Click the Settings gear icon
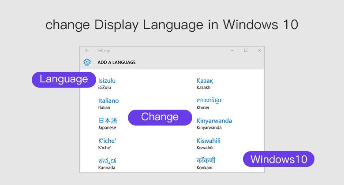 click(x=87, y=62)
